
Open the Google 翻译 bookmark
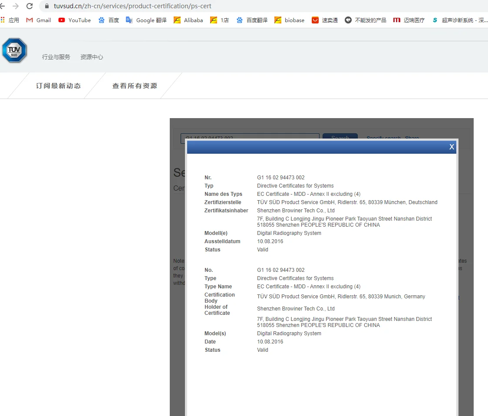146,20
